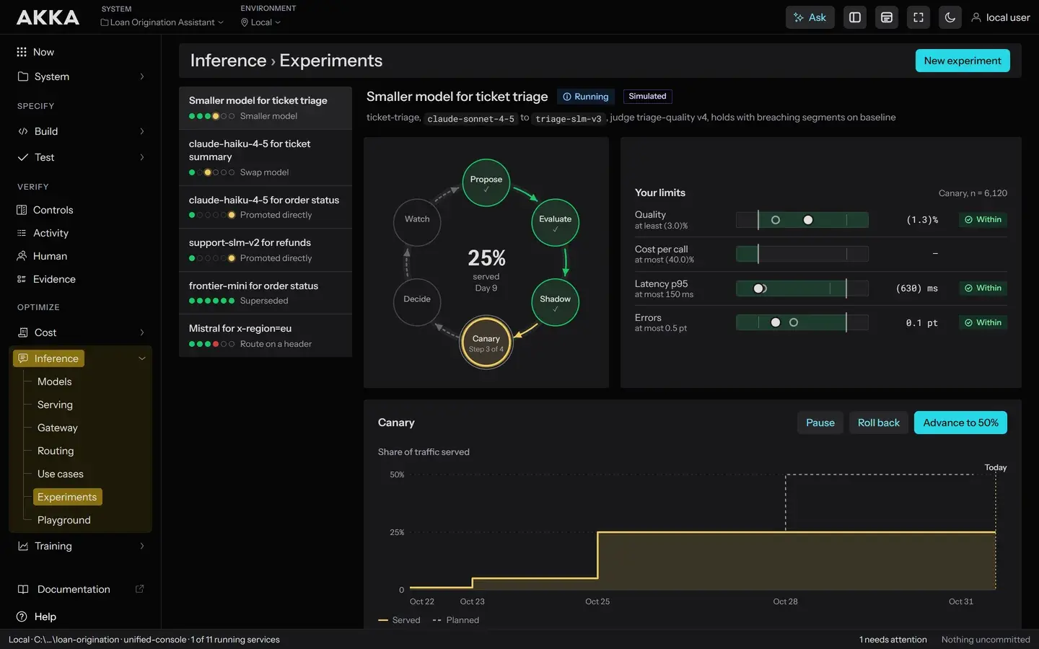Click the '1 needs attention' status bar text
Screen dimensions: 1039x649
(x=893, y=640)
